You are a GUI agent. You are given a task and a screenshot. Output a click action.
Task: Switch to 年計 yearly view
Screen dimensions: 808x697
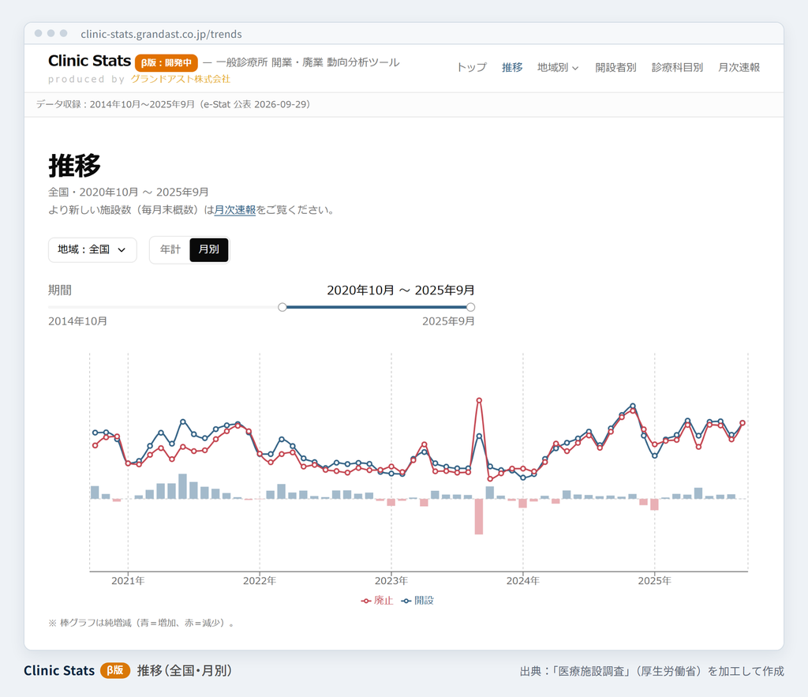(170, 249)
